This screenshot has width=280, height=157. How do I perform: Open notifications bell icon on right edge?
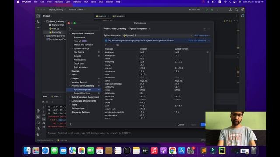click(242, 16)
